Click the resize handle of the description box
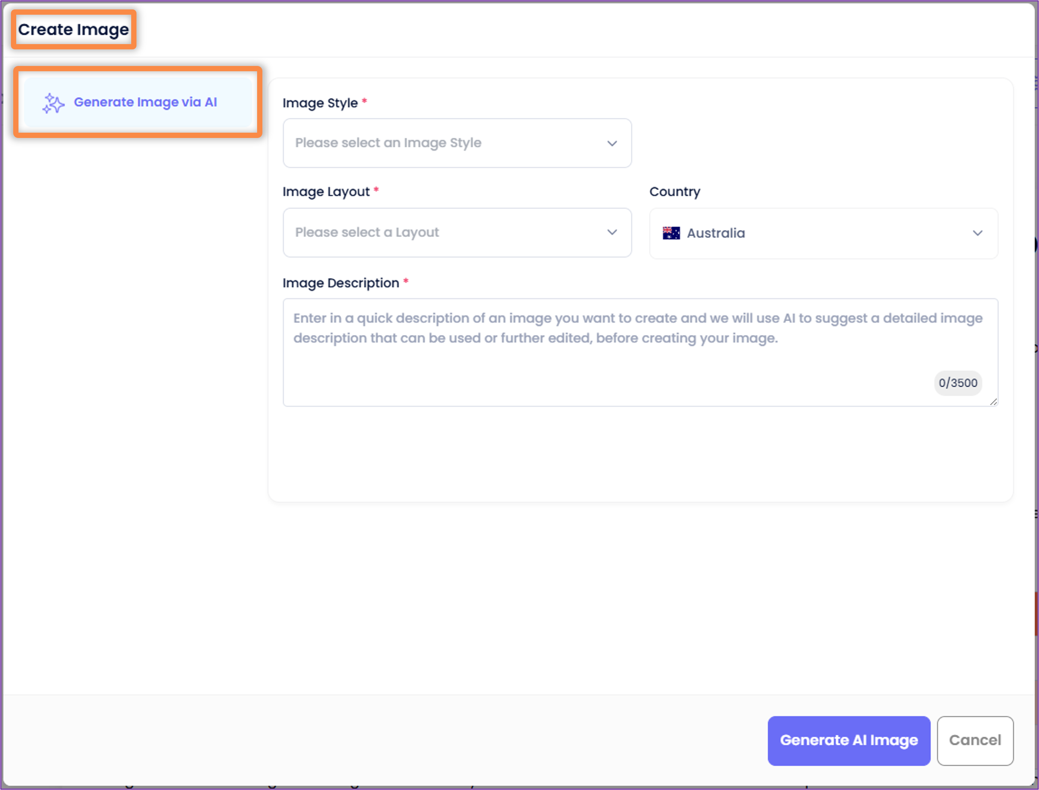The height and width of the screenshot is (790, 1039). click(993, 401)
